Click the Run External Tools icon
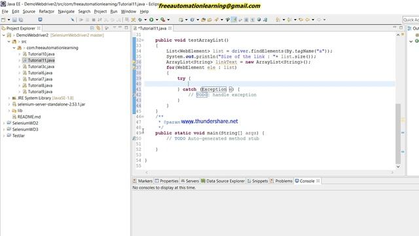Viewport: 419px width, 236px height. click(x=162, y=20)
